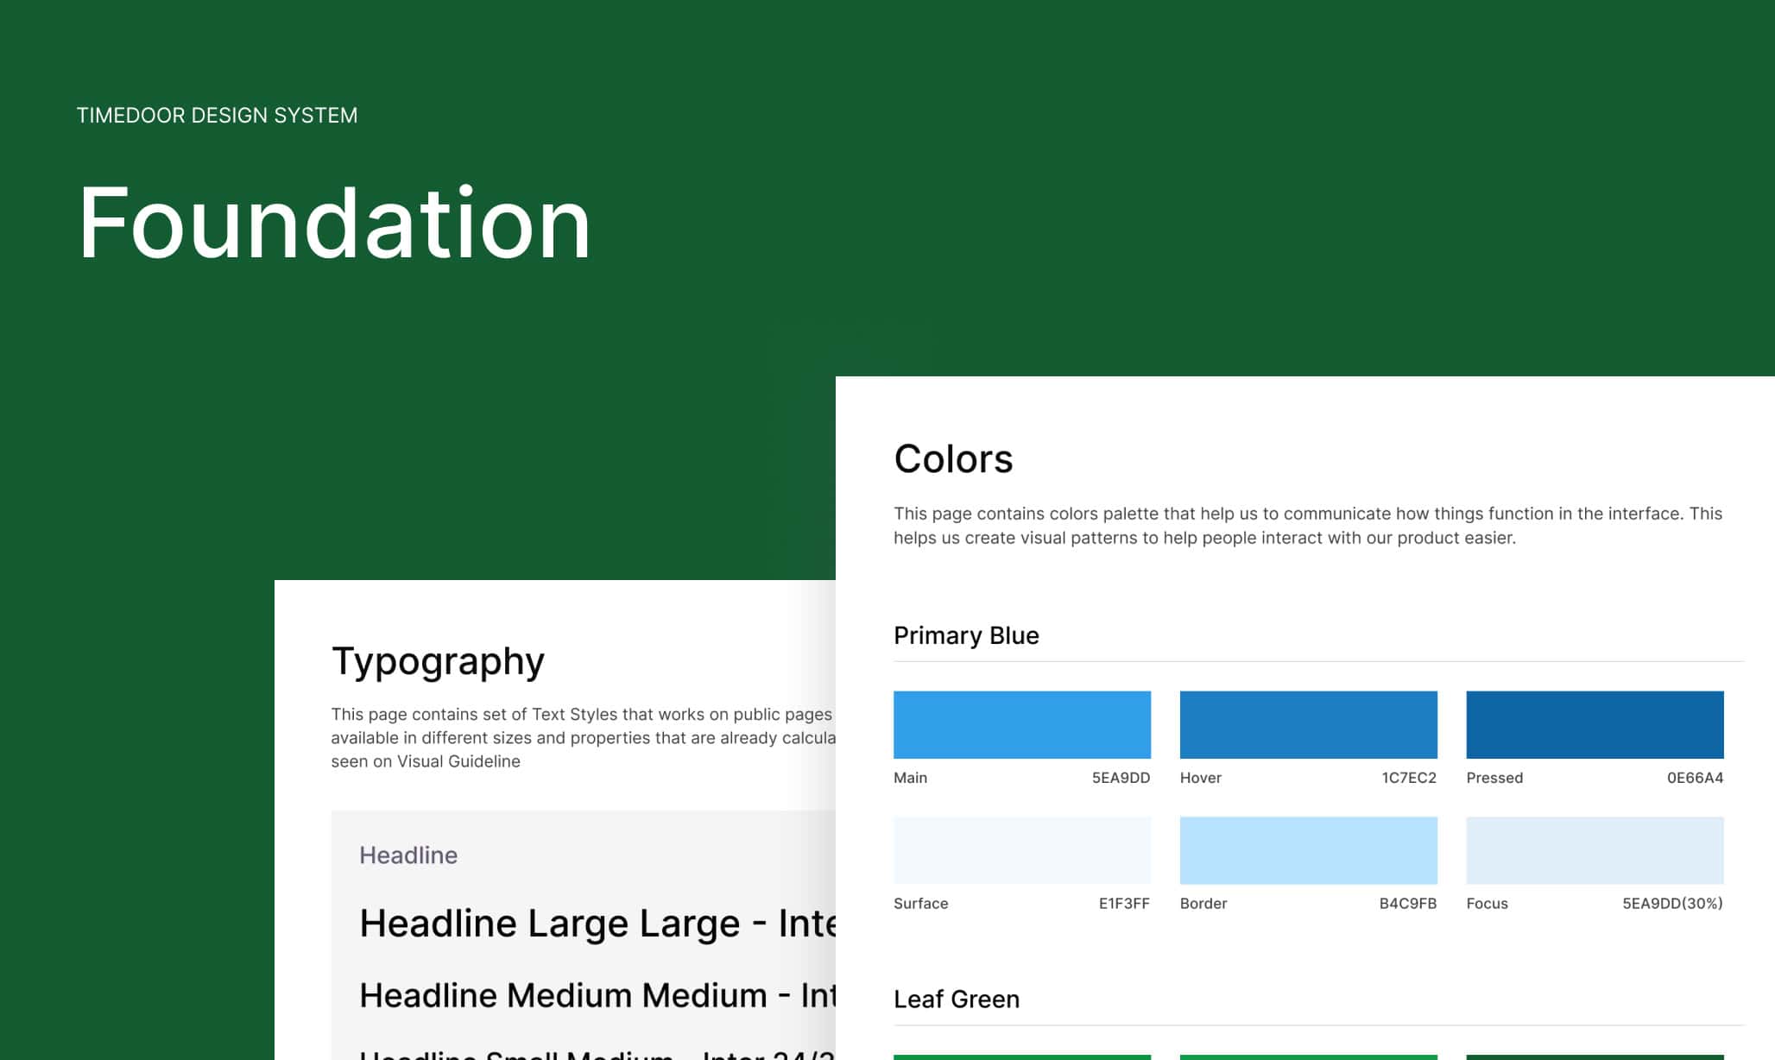Click the Typography heading

pyautogui.click(x=438, y=661)
